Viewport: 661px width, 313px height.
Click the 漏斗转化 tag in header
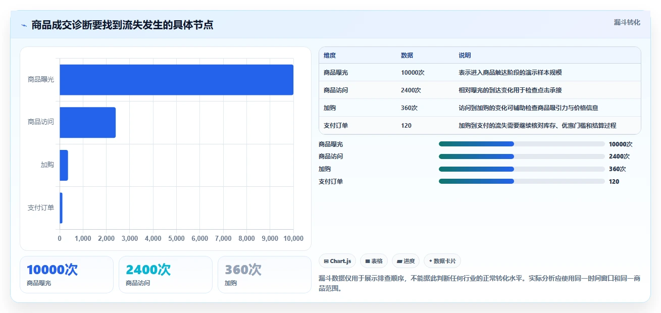click(x=627, y=22)
